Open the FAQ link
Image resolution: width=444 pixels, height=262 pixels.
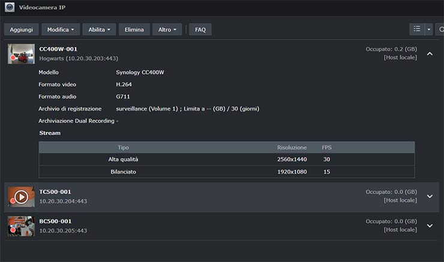click(200, 29)
